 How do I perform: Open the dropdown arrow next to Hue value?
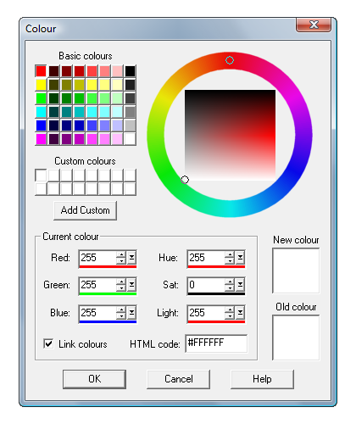coord(240,258)
